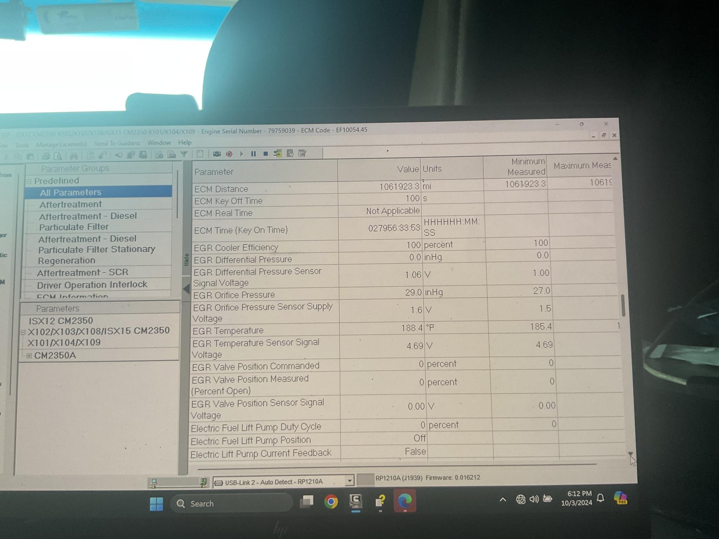Click the blank page toolbar icon

tap(200, 154)
